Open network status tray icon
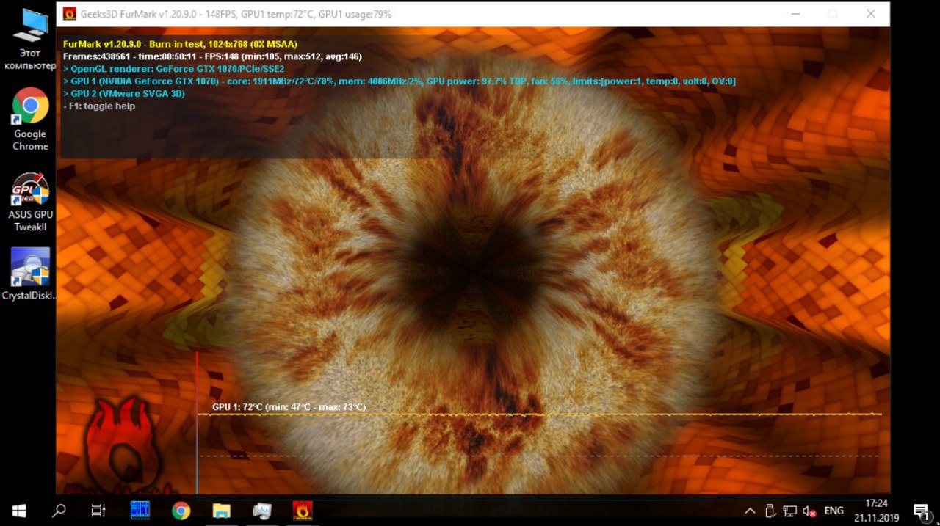Screen dimensions: 940x526 (x=790, y=511)
